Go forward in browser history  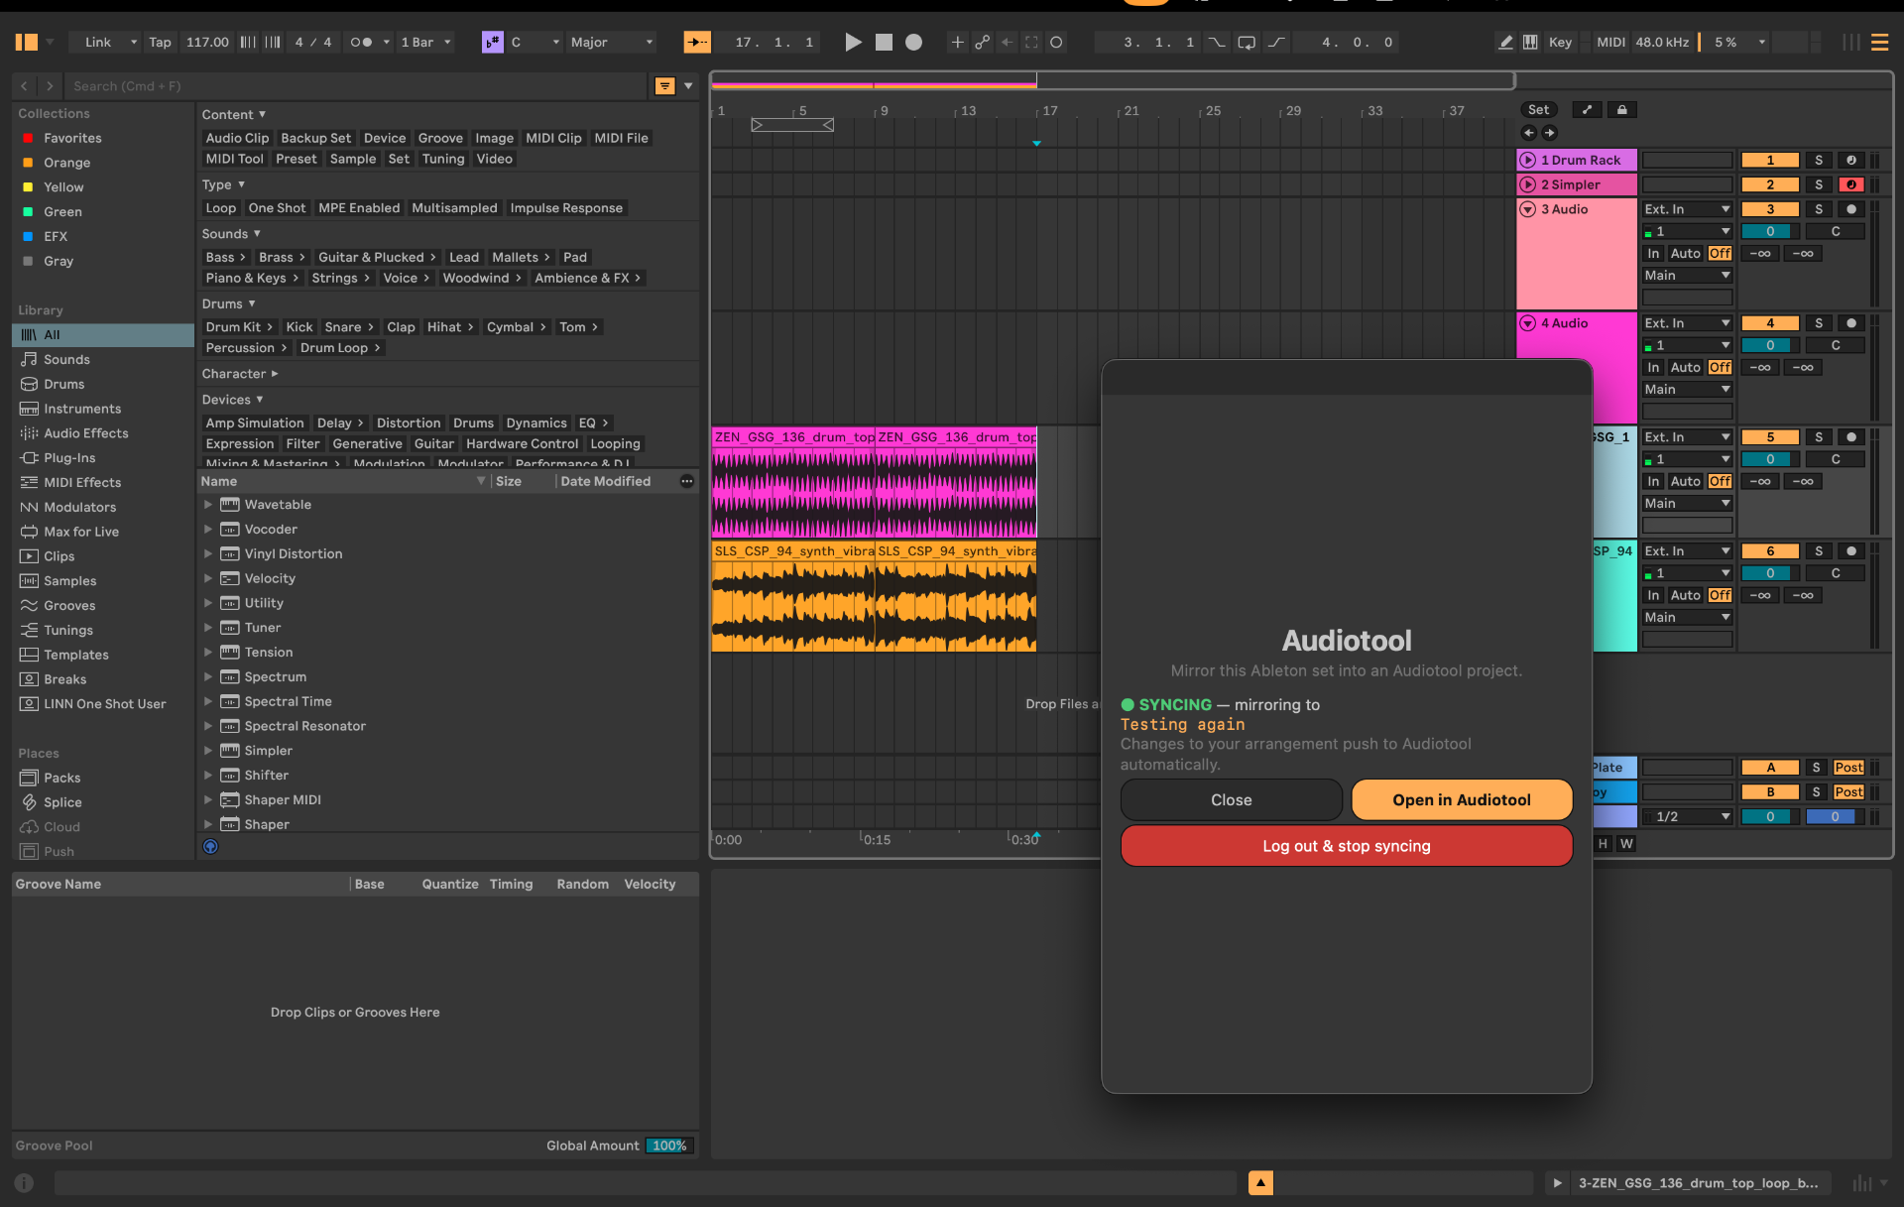[x=50, y=86]
